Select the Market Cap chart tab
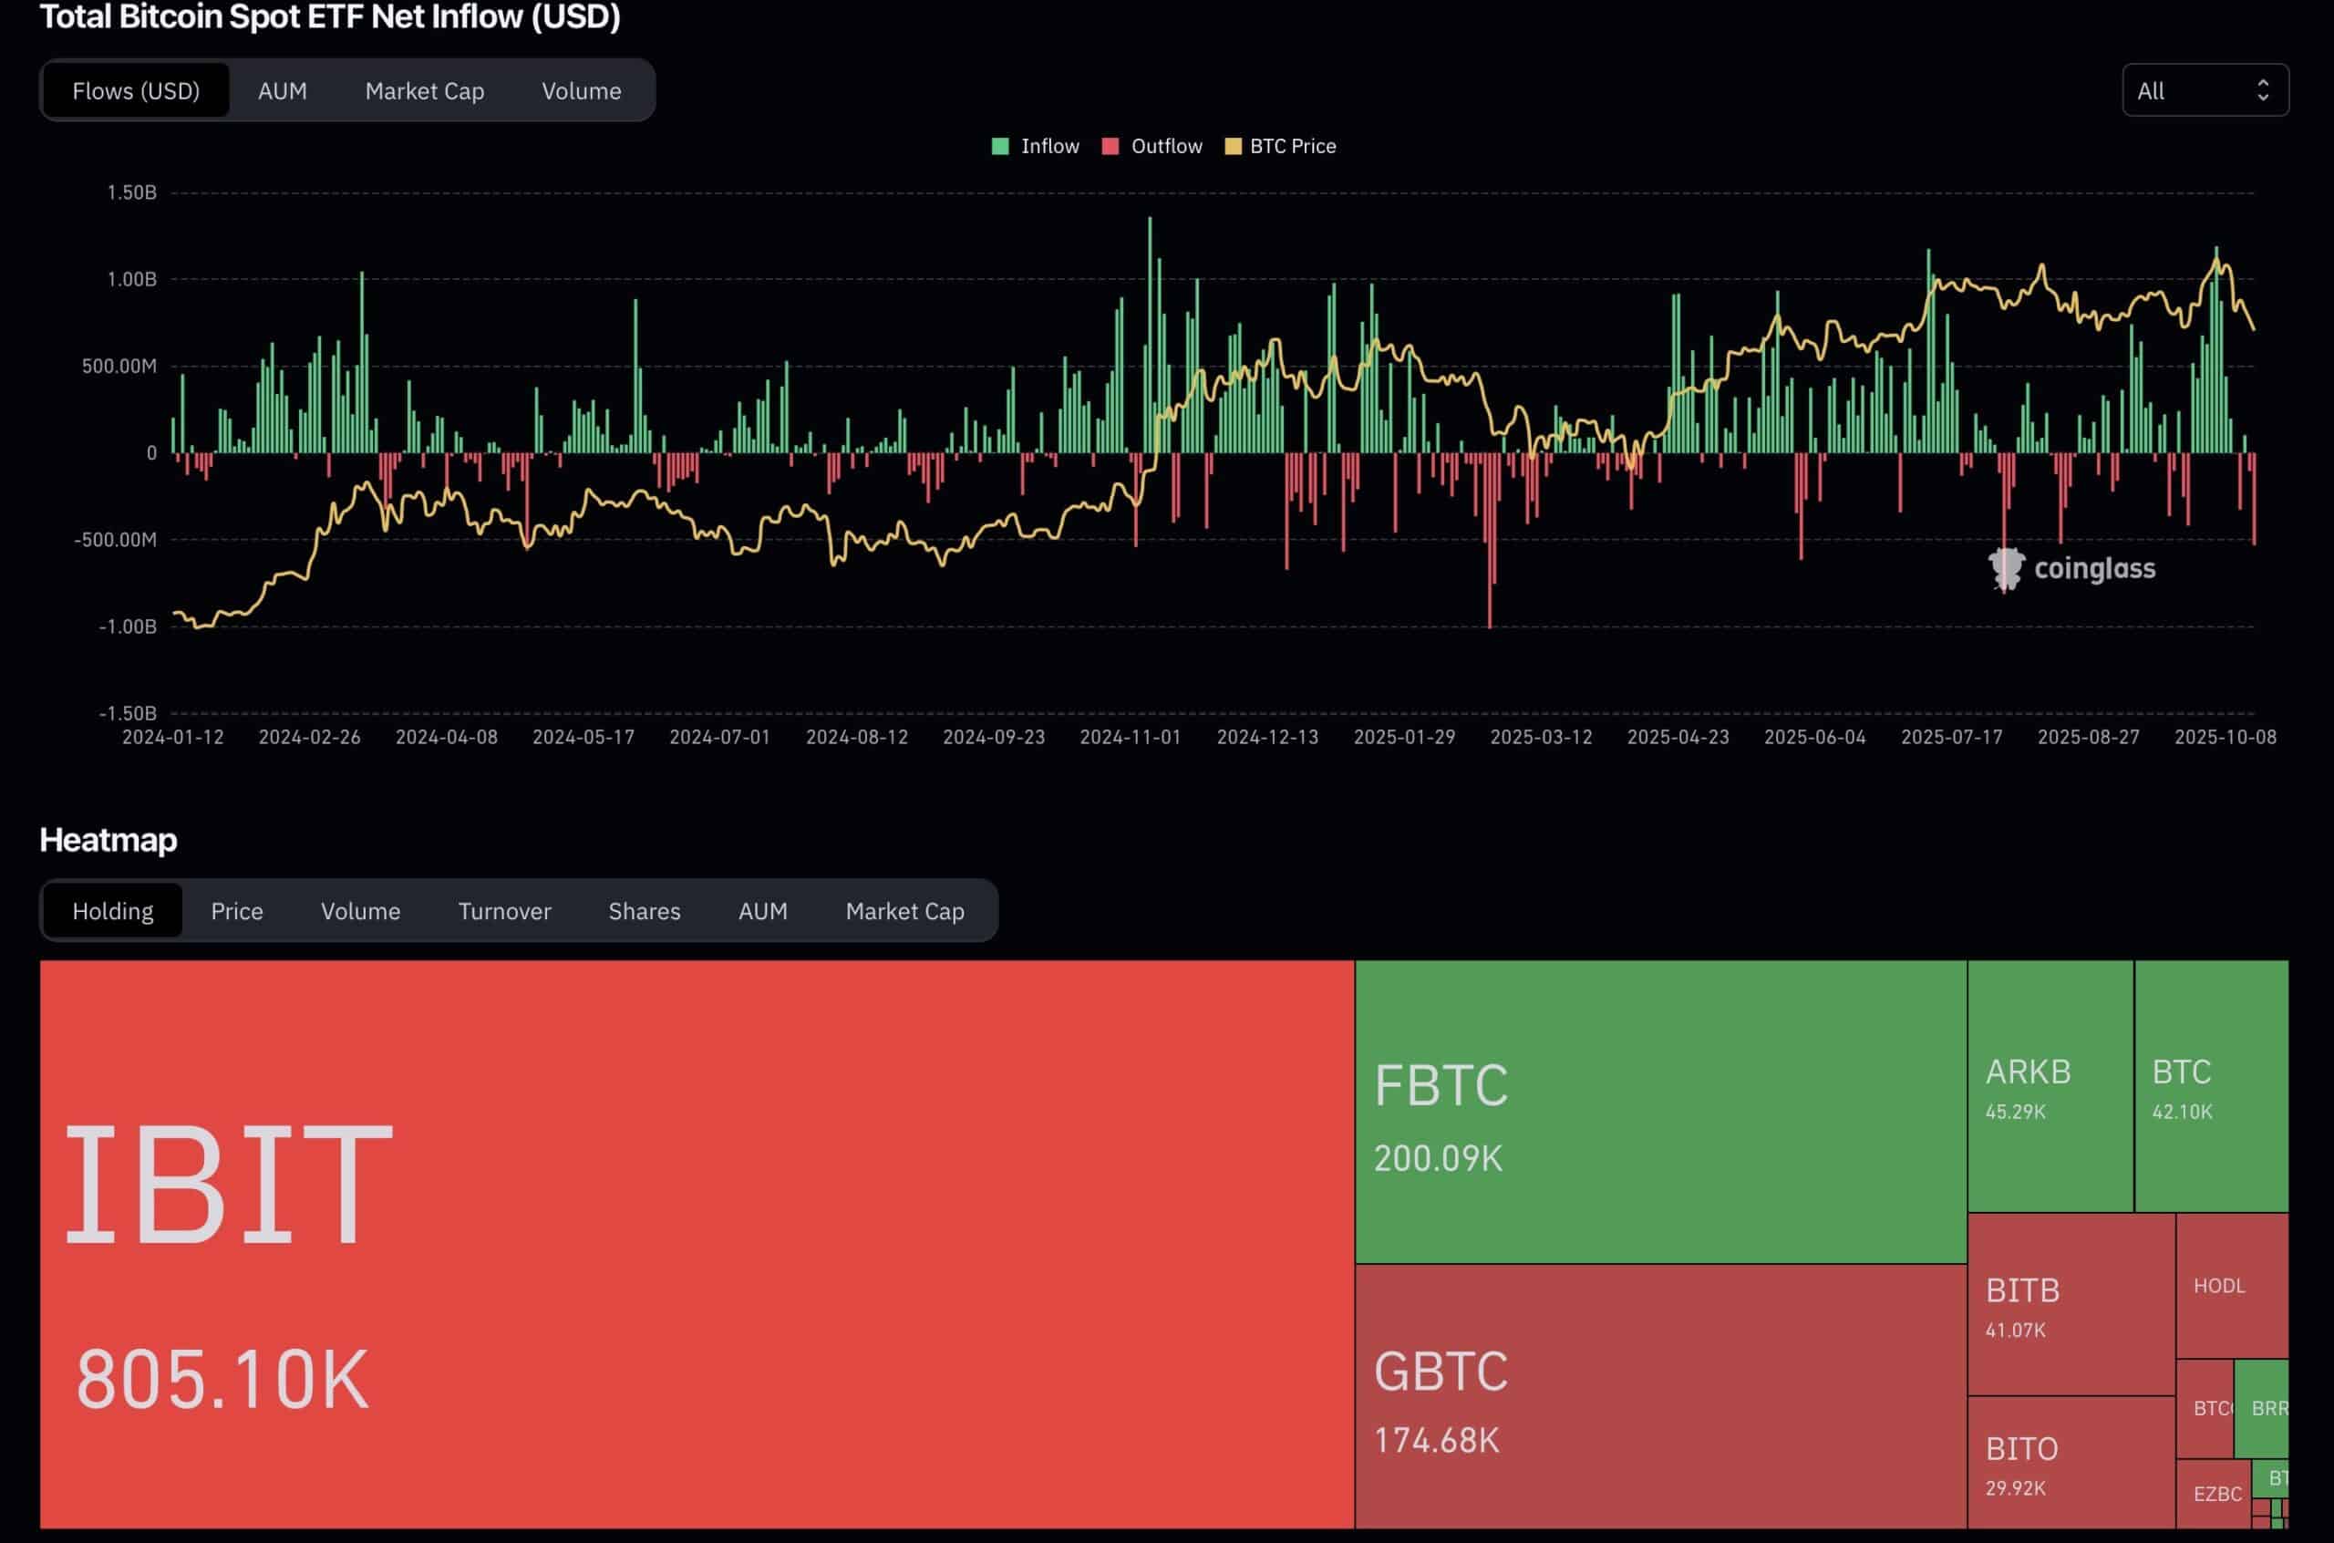 pos(424,91)
